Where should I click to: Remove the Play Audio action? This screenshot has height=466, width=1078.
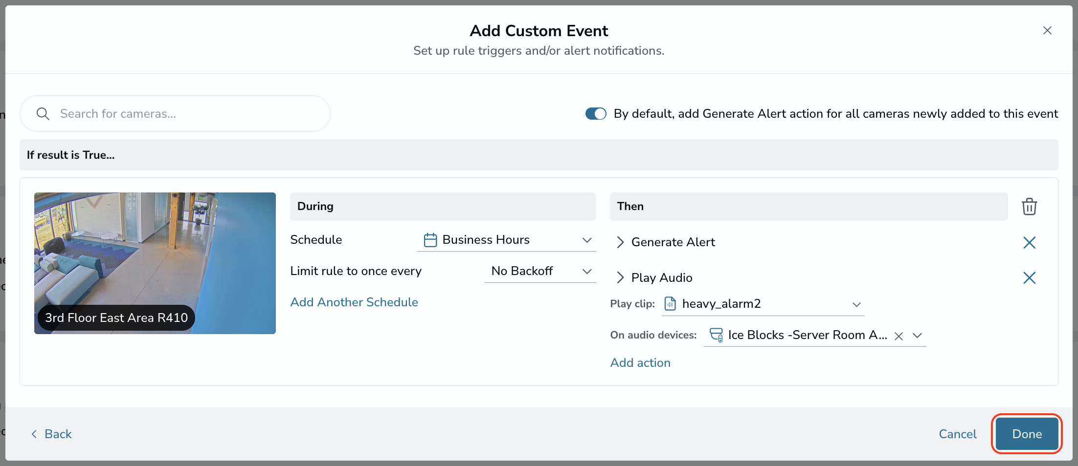coord(1029,278)
